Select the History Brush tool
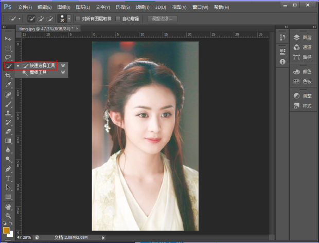Viewport: 319px width, 243px height. [x=8, y=123]
